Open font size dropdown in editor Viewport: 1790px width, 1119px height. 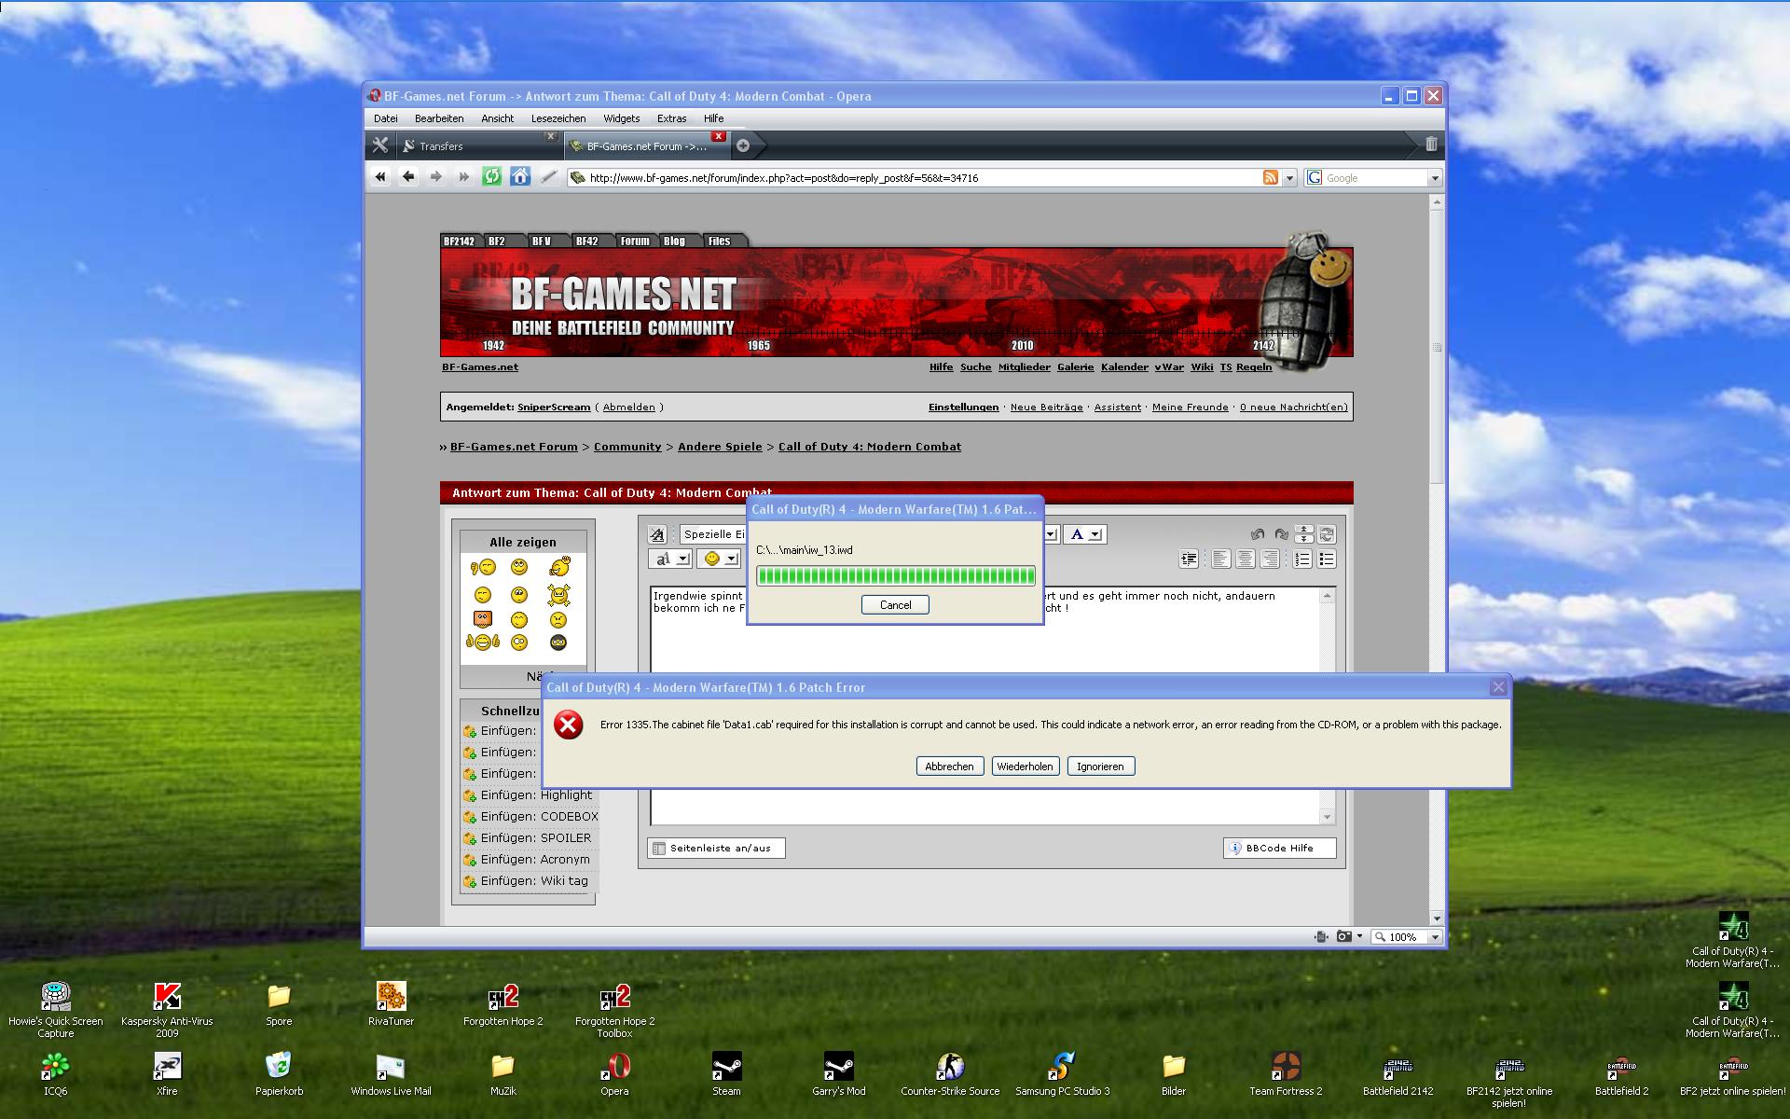coord(669,559)
